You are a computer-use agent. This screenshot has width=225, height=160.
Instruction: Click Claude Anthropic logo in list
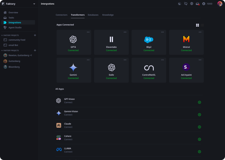(59, 125)
